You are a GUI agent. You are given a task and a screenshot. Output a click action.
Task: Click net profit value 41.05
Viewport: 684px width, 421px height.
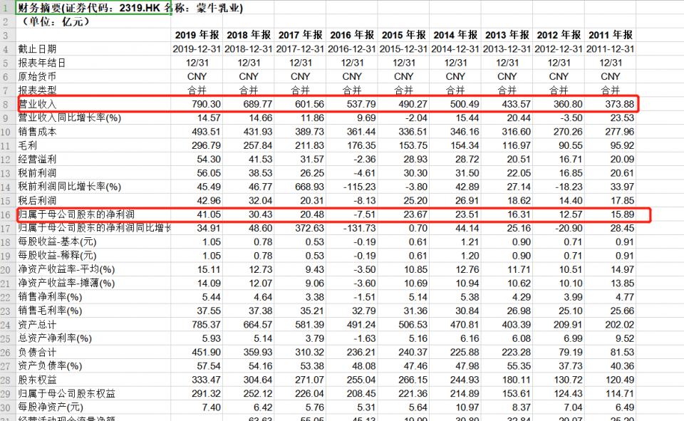209,214
